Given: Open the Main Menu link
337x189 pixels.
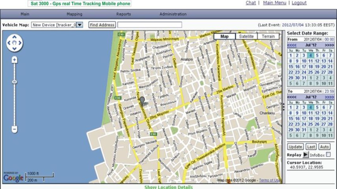Looking at the screenshot, I should click(x=275, y=3).
